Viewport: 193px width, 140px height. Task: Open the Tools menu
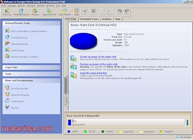[x=4, y=6]
